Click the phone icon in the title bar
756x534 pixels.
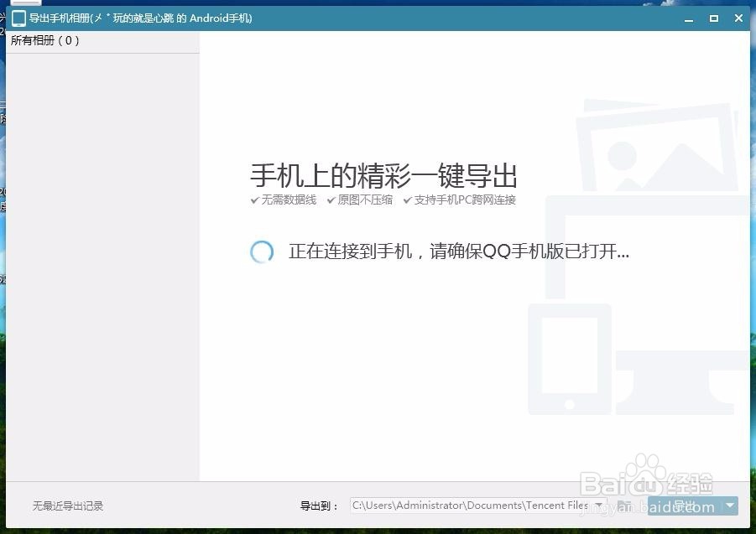pyautogui.click(x=18, y=18)
